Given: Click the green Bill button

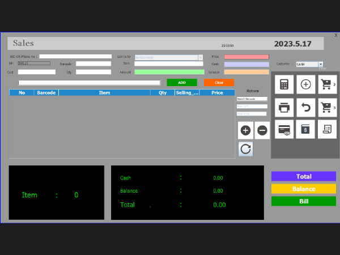Looking at the screenshot, I should click(304, 201).
